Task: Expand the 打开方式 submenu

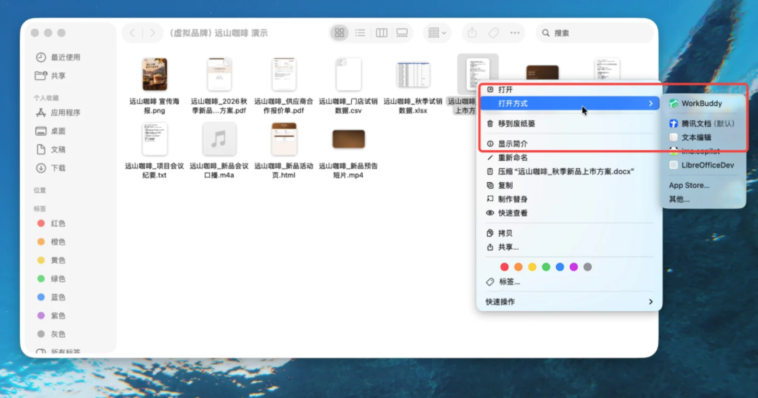Action: click(x=569, y=103)
